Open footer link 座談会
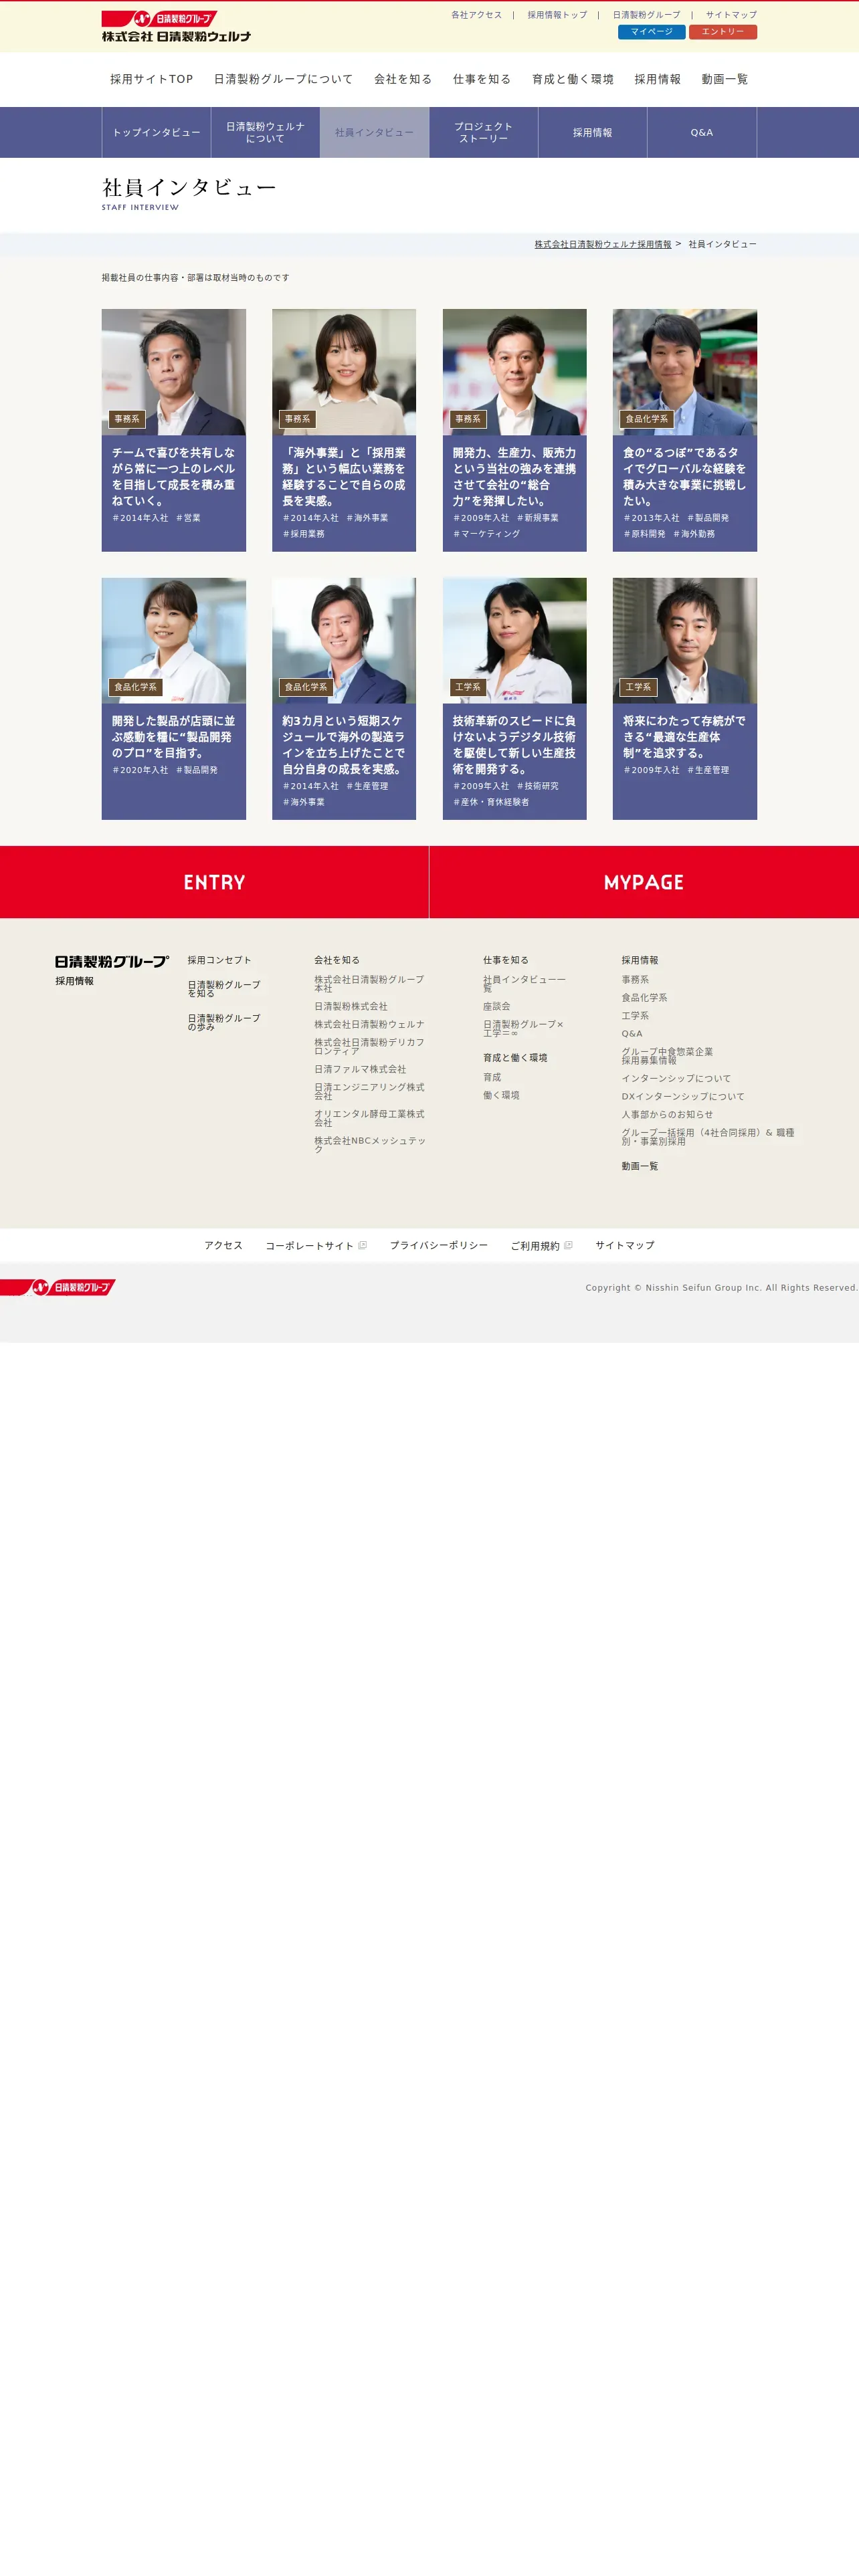Image resolution: width=859 pixels, height=2576 pixels. pos(497,1007)
